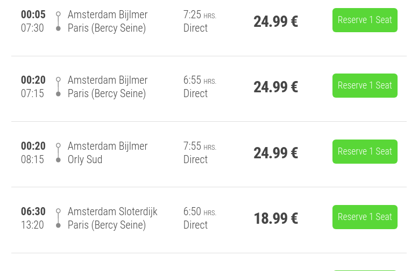Click the 7:55 hrs duration
The height and width of the screenshot is (271, 418).
pyautogui.click(x=200, y=147)
